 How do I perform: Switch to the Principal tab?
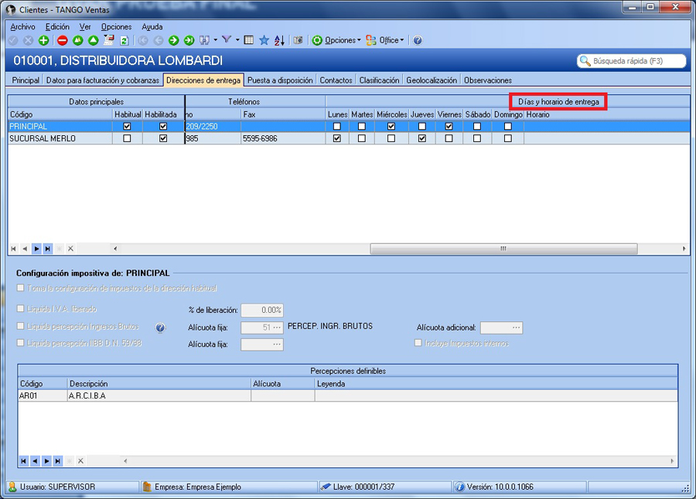[26, 80]
